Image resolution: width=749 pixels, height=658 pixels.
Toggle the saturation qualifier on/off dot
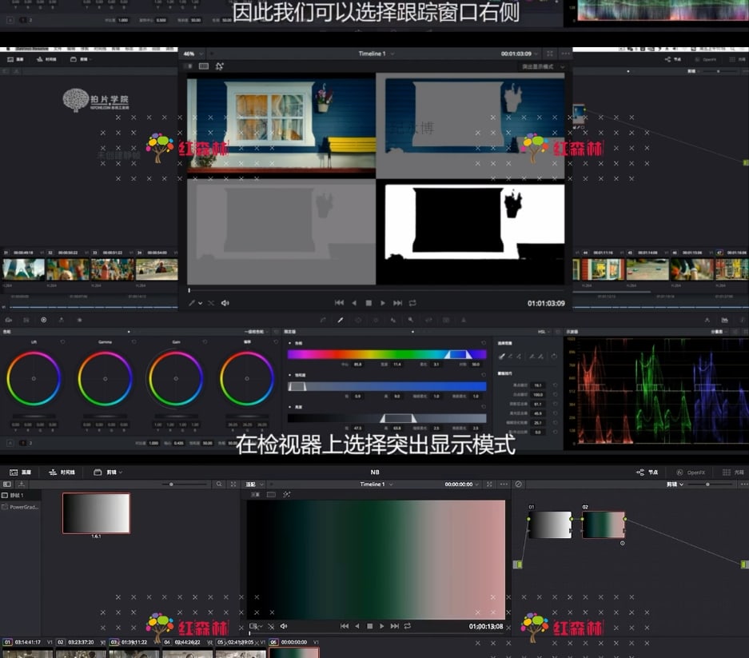(x=290, y=375)
